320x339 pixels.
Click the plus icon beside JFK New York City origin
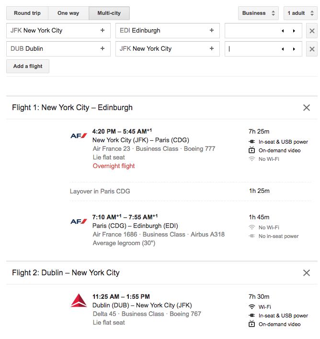[x=103, y=30]
